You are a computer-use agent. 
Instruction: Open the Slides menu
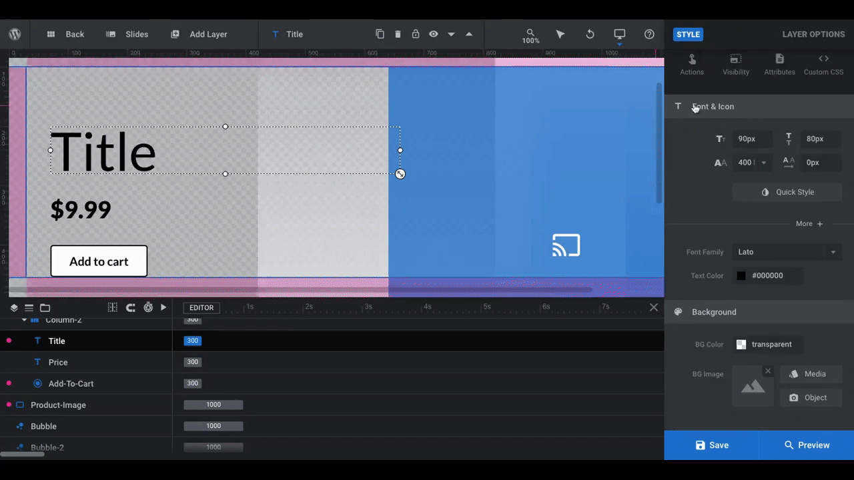(127, 34)
